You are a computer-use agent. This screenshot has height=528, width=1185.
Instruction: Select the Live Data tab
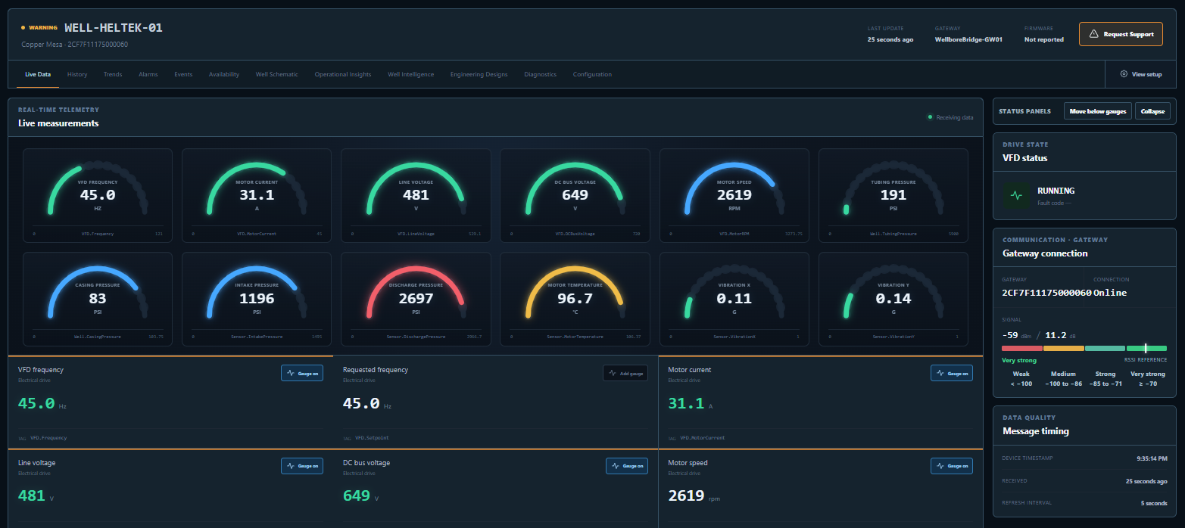pyautogui.click(x=38, y=74)
